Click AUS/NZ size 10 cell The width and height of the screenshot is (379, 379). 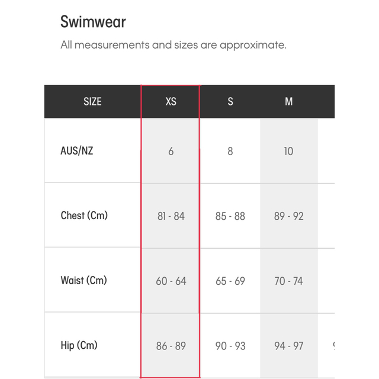pyautogui.click(x=288, y=151)
